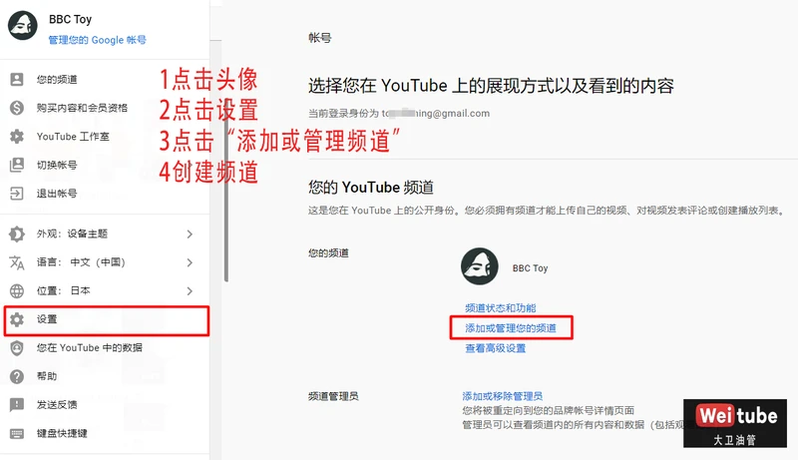
Task: Click the gmail.com login identity text
Action: (399, 113)
